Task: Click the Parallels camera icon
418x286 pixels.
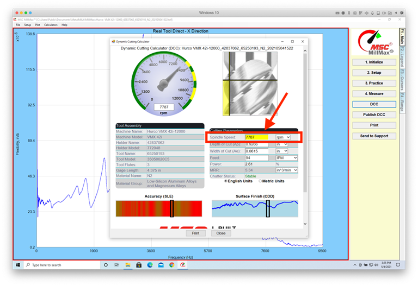Action: [384, 13]
